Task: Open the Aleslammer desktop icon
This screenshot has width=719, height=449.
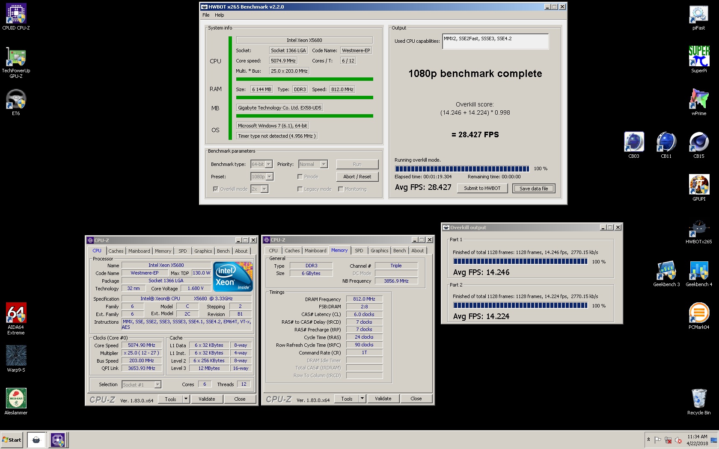Action: click(x=16, y=402)
